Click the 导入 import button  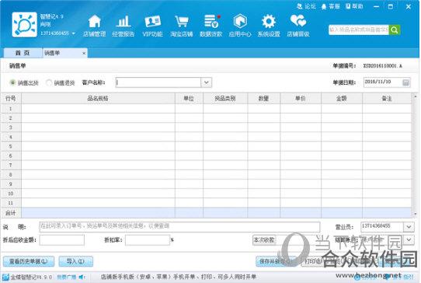pos(75,261)
